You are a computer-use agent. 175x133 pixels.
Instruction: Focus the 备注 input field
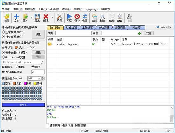[x=122, y=33]
